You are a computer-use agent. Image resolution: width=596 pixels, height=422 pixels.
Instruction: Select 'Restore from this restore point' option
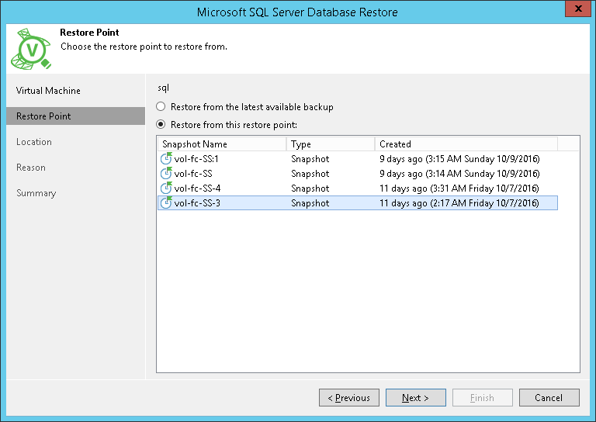coord(161,124)
